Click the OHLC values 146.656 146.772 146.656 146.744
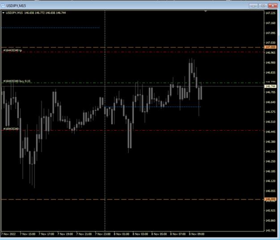Screen dimensions: 280x240 point(45,13)
